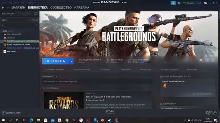Open Все играющие друзья link
The height and width of the screenshot is (123, 220).
tap(202, 94)
